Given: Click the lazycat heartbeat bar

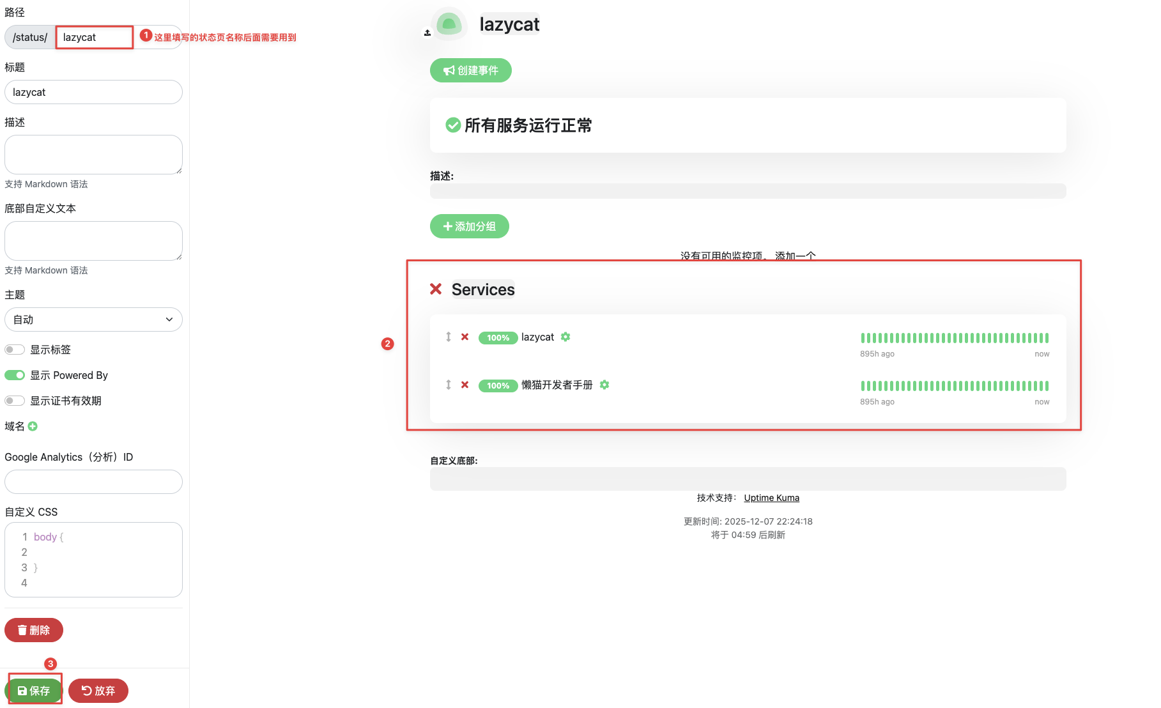Looking at the screenshot, I should (955, 338).
